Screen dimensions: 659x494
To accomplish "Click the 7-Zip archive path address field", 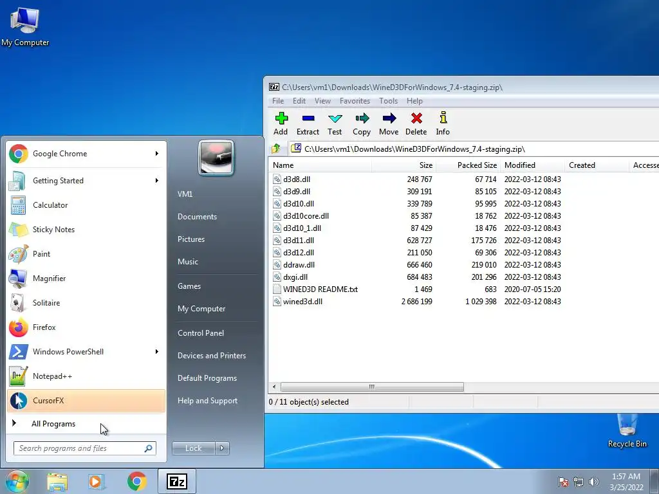I will [474, 149].
